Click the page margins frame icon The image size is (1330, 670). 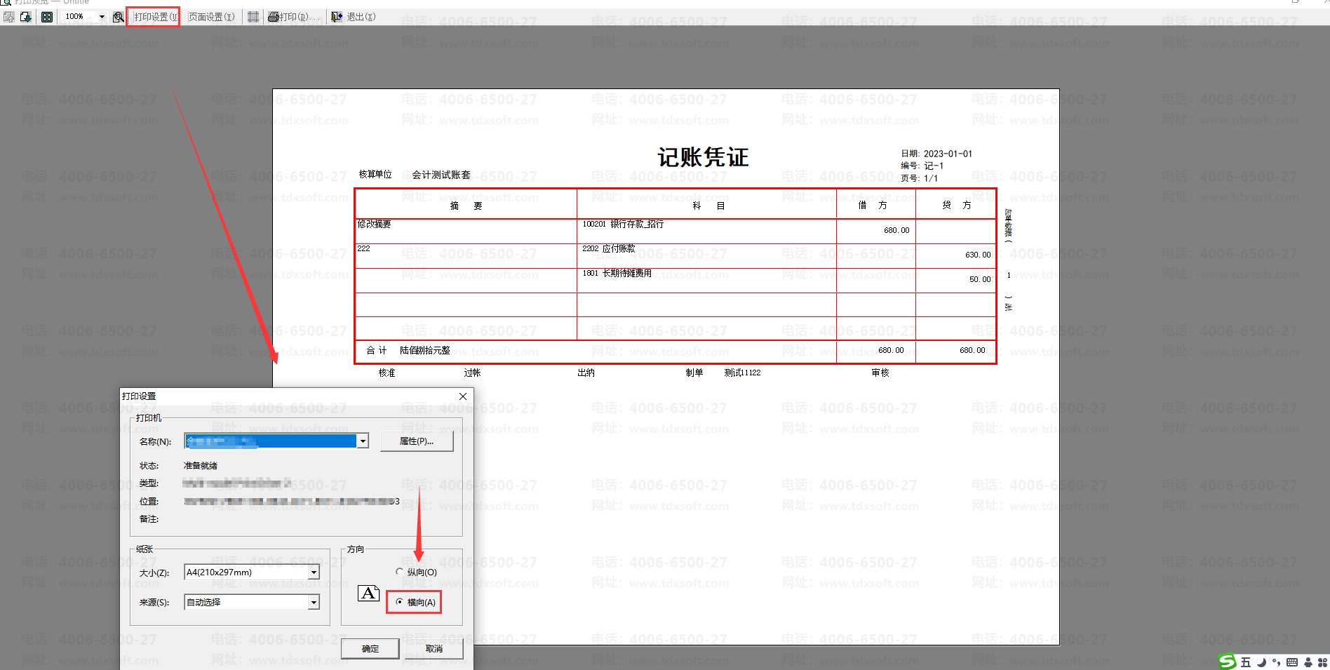point(253,17)
